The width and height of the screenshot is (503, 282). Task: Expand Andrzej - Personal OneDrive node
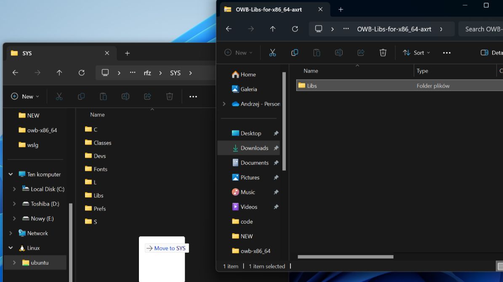(x=224, y=104)
